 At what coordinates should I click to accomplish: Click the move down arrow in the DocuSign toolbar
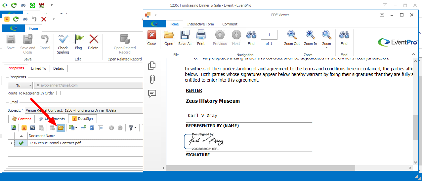coord(120,128)
